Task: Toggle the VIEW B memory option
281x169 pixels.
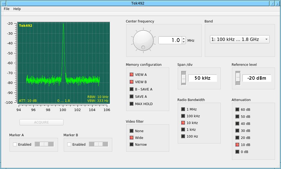Action: coord(132,82)
